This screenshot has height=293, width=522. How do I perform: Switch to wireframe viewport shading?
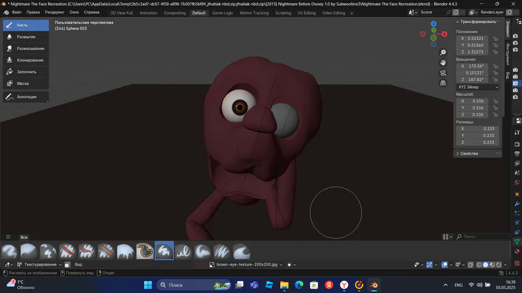coord(479,265)
